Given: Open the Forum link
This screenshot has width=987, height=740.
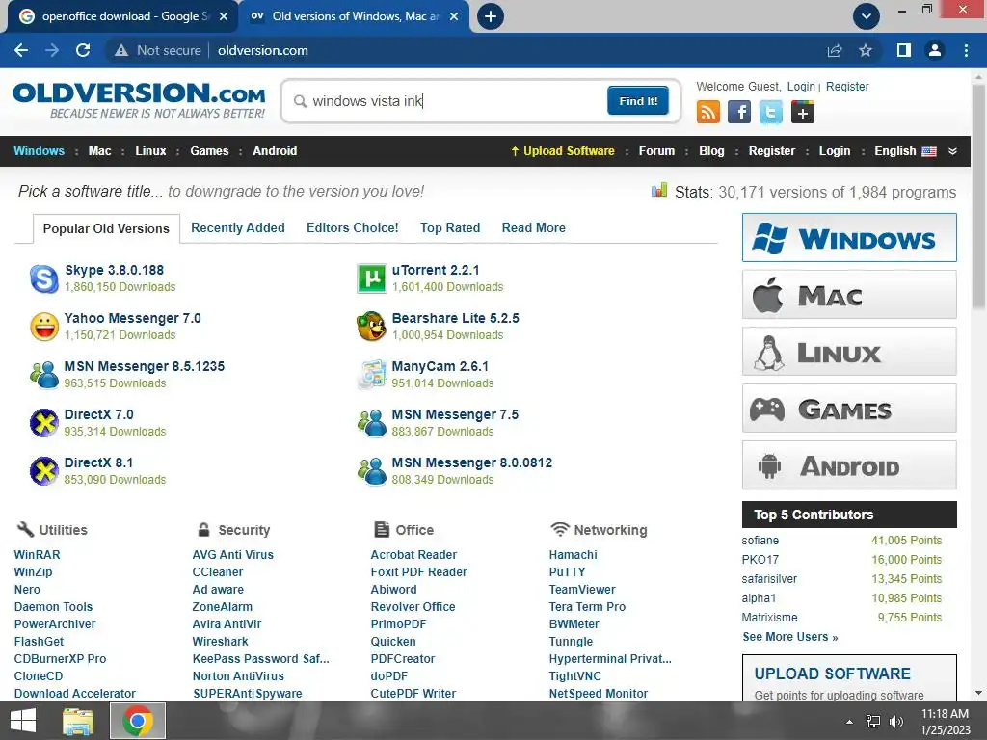Looking at the screenshot, I should (656, 151).
